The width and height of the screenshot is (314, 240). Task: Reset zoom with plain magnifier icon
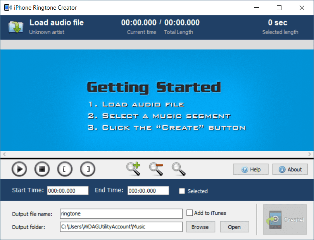[x=179, y=169]
